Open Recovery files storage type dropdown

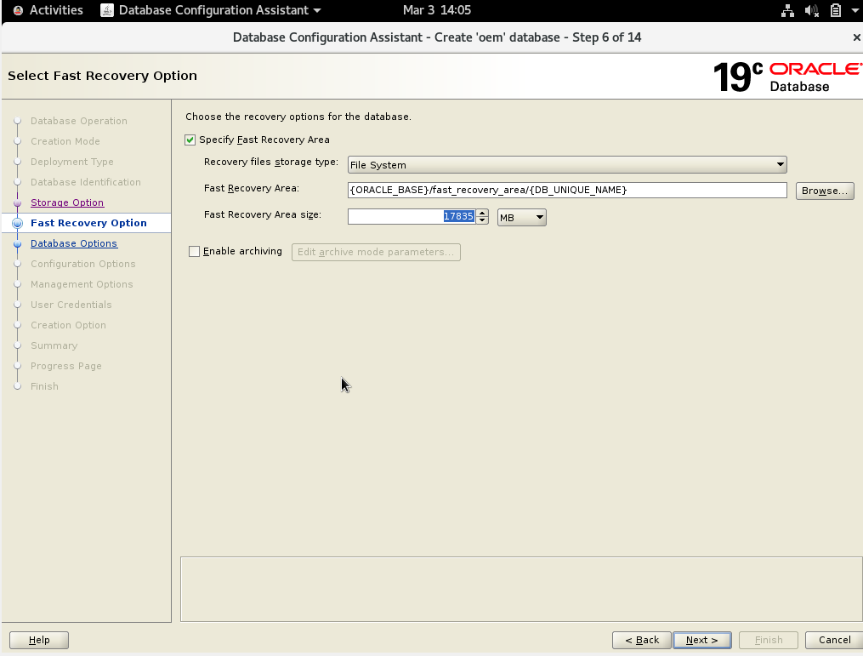click(x=567, y=165)
